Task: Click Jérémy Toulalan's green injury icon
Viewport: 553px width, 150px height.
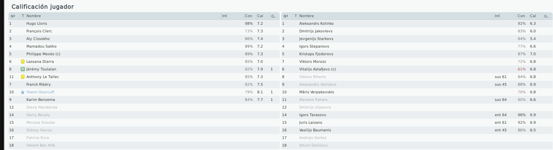Action: tap(23, 69)
